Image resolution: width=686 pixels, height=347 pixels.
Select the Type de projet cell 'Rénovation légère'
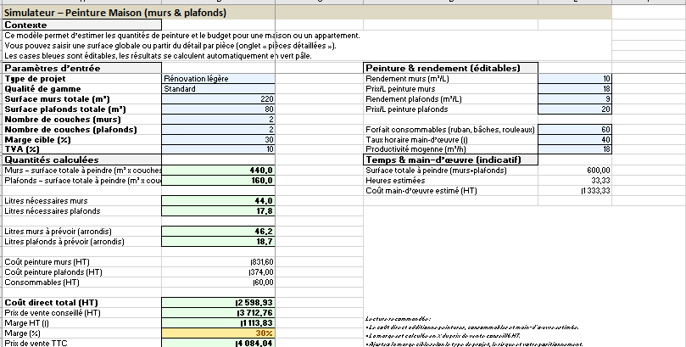tap(218, 78)
